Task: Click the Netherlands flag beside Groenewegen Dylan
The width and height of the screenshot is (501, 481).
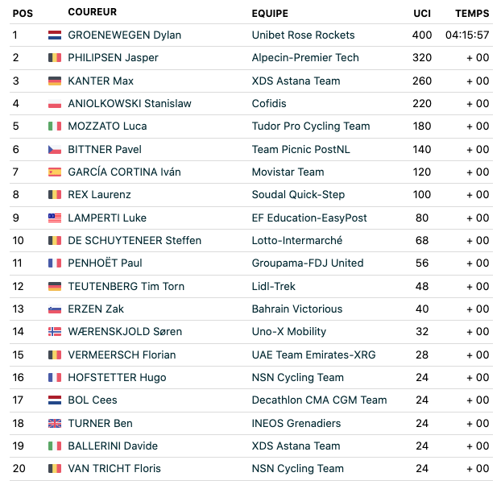Action: pyautogui.click(x=55, y=35)
